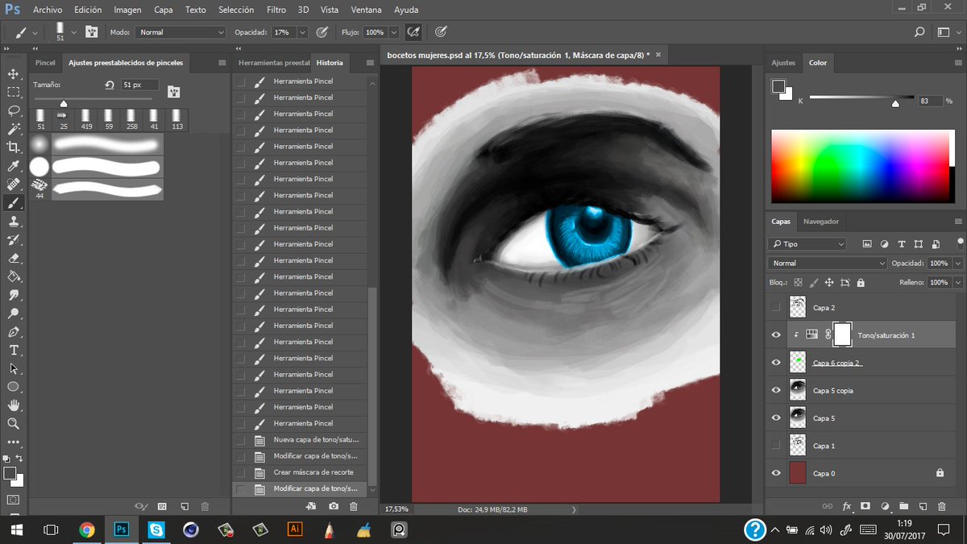The width and height of the screenshot is (967, 544).
Task: Select the Eraser tool
Action: 13,259
